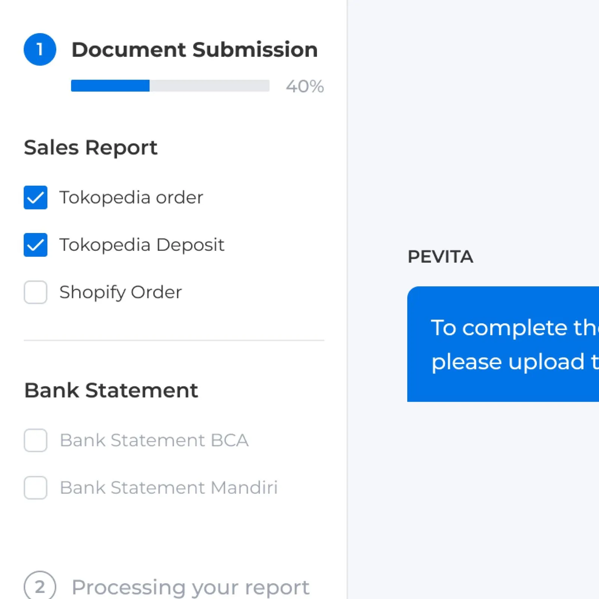This screenshot has width=599, height=599.
Task: Click the Bank Statement section heading
Action: 111,390
